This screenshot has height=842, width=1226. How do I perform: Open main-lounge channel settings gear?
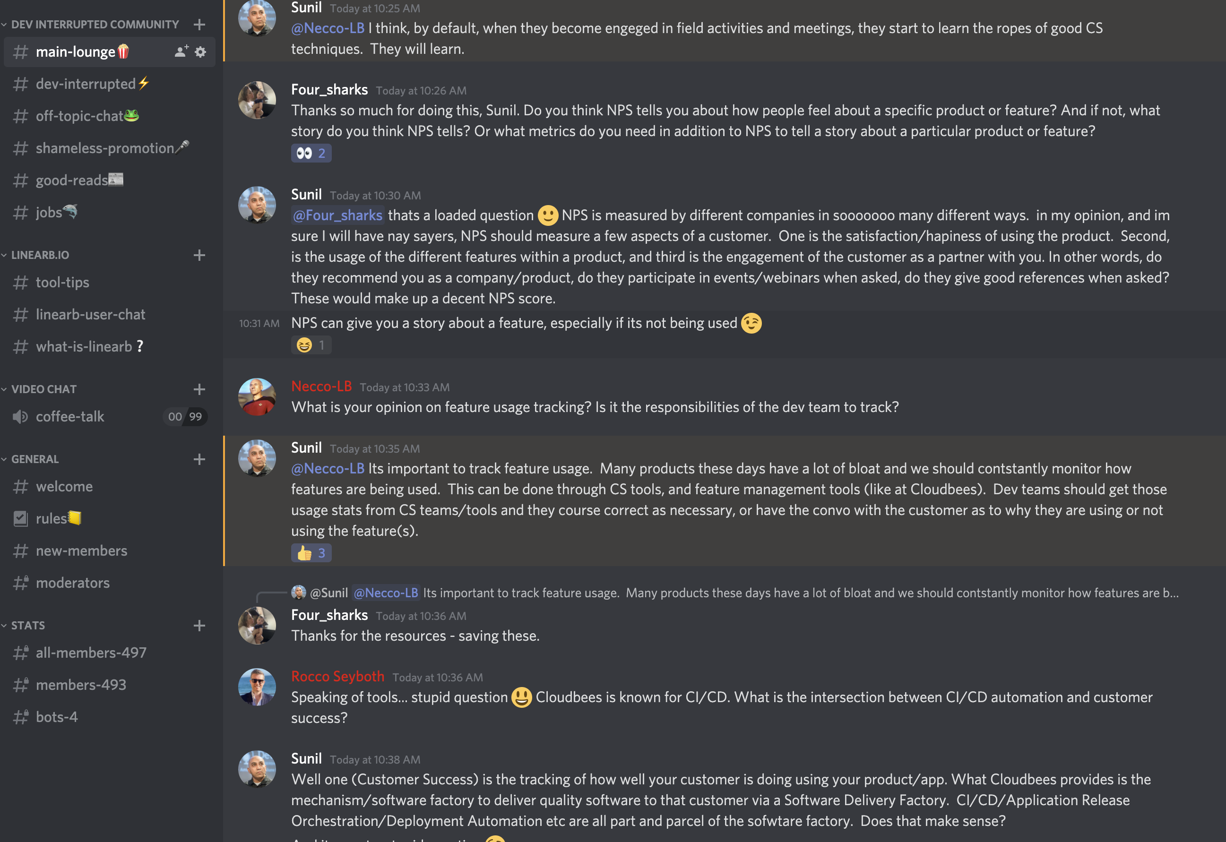tap(200, 52)
